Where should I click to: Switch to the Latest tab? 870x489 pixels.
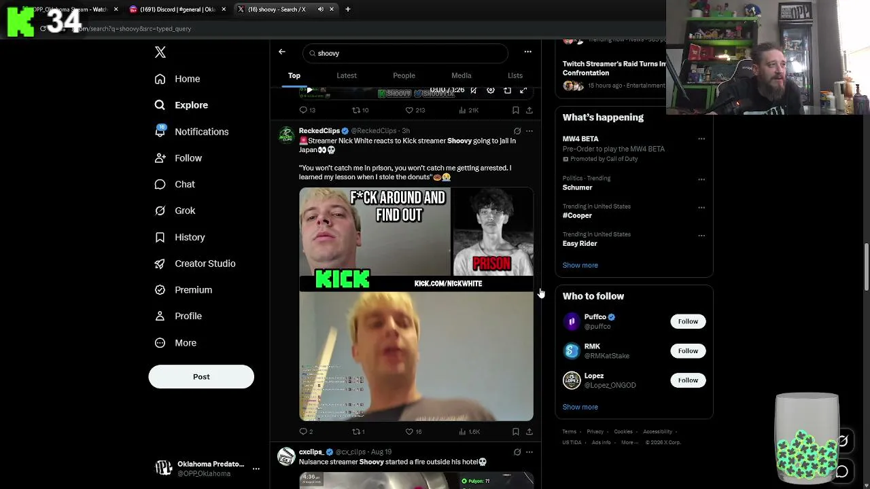[347, 75]
